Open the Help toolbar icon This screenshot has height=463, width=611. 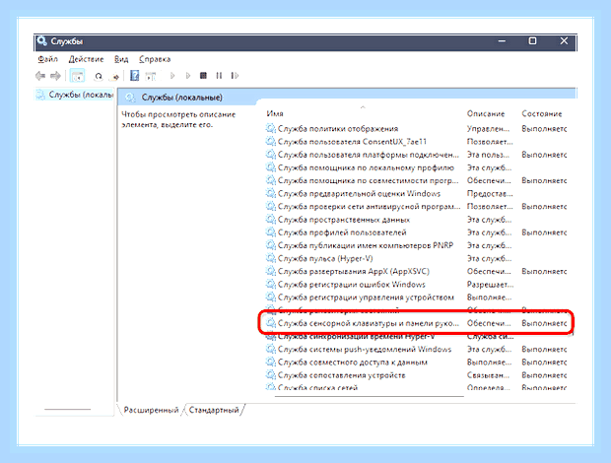[134, 76]
